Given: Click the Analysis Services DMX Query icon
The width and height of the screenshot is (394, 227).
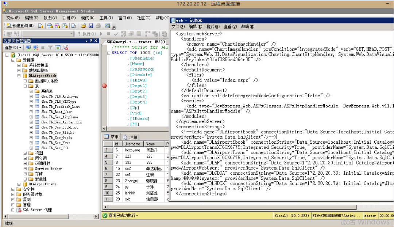Looking at the screenshot, I should point(57,26).
